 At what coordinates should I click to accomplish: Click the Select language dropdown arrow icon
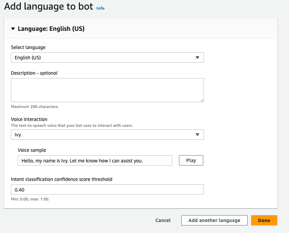(197, 58)
